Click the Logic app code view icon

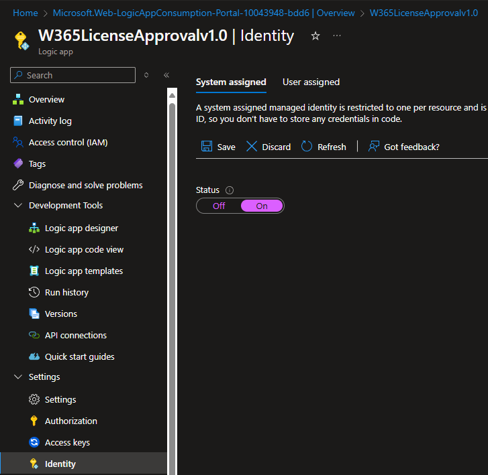34,249
